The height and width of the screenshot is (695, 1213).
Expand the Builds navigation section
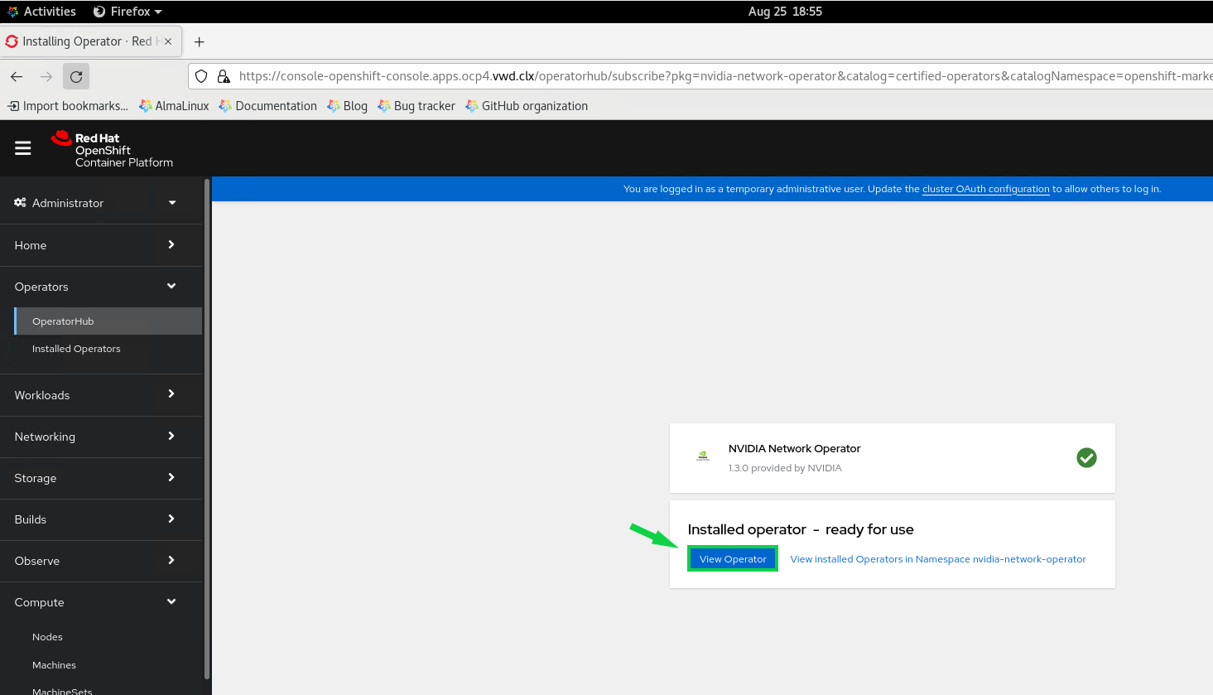[101, 519]
